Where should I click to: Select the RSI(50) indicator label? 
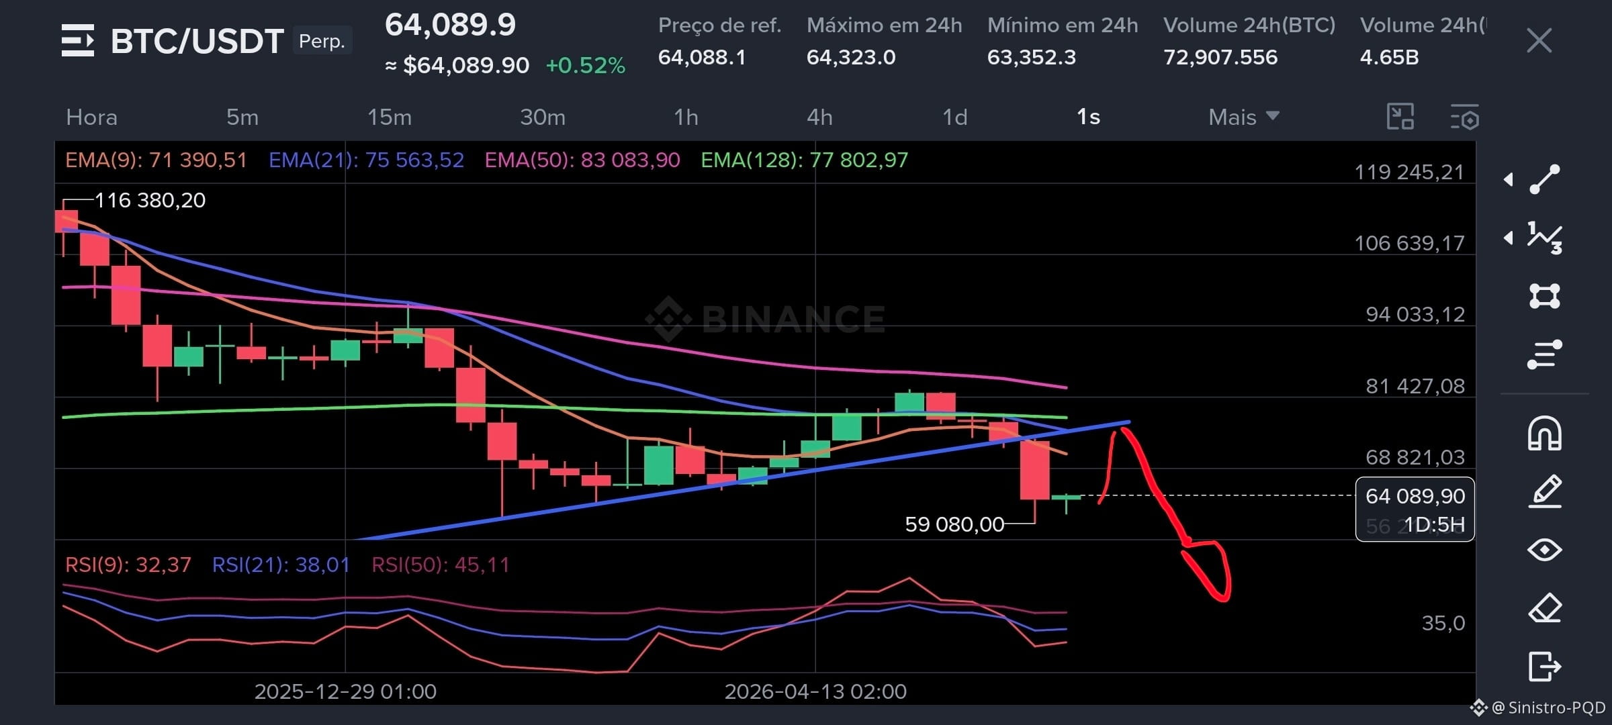(441, 565)
